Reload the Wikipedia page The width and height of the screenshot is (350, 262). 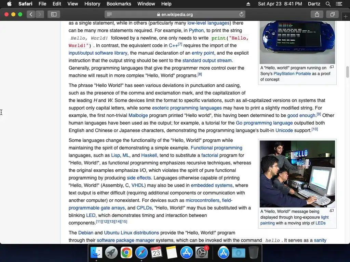[241, 14]
